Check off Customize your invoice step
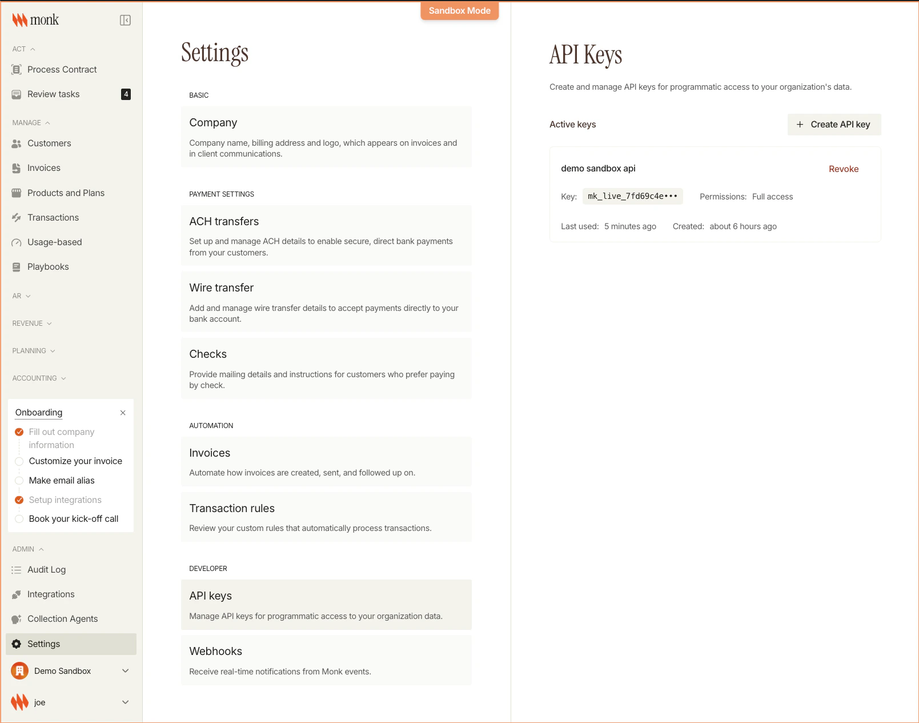This screenshot has width=919, height=723. coord(19,461)
